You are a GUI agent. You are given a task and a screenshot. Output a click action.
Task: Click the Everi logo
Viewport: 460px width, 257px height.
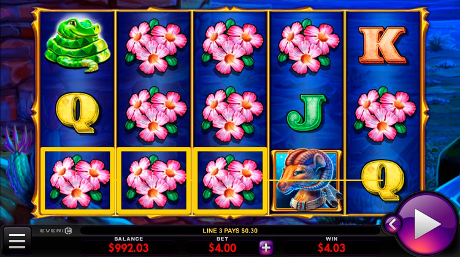[56, 231]
